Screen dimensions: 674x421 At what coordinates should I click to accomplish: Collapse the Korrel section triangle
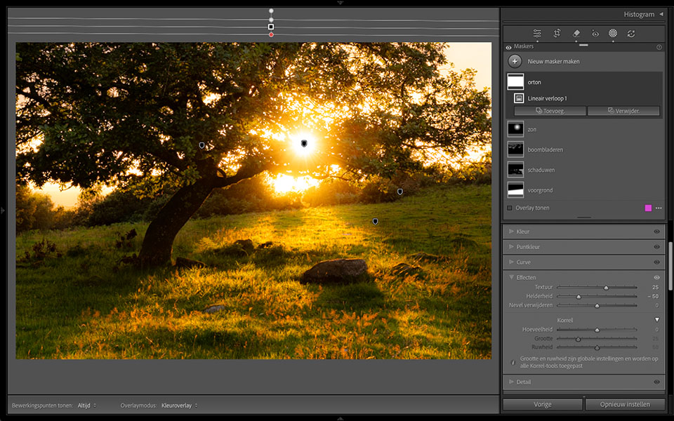point(657,320)
